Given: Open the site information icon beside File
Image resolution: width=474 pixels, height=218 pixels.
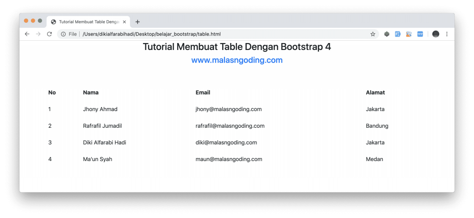Looking at the screenshot, I should tap(63, 34).
